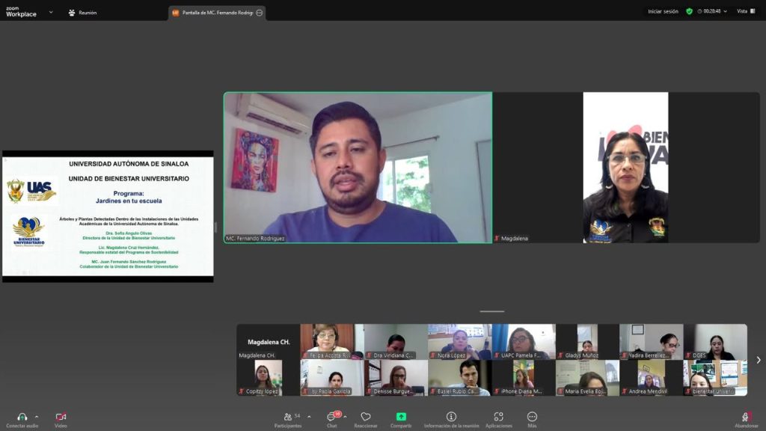Click the muted mic icon on iPhone Diana M
This screenshot has height=431, width=766.
click(x=497, y=391)
